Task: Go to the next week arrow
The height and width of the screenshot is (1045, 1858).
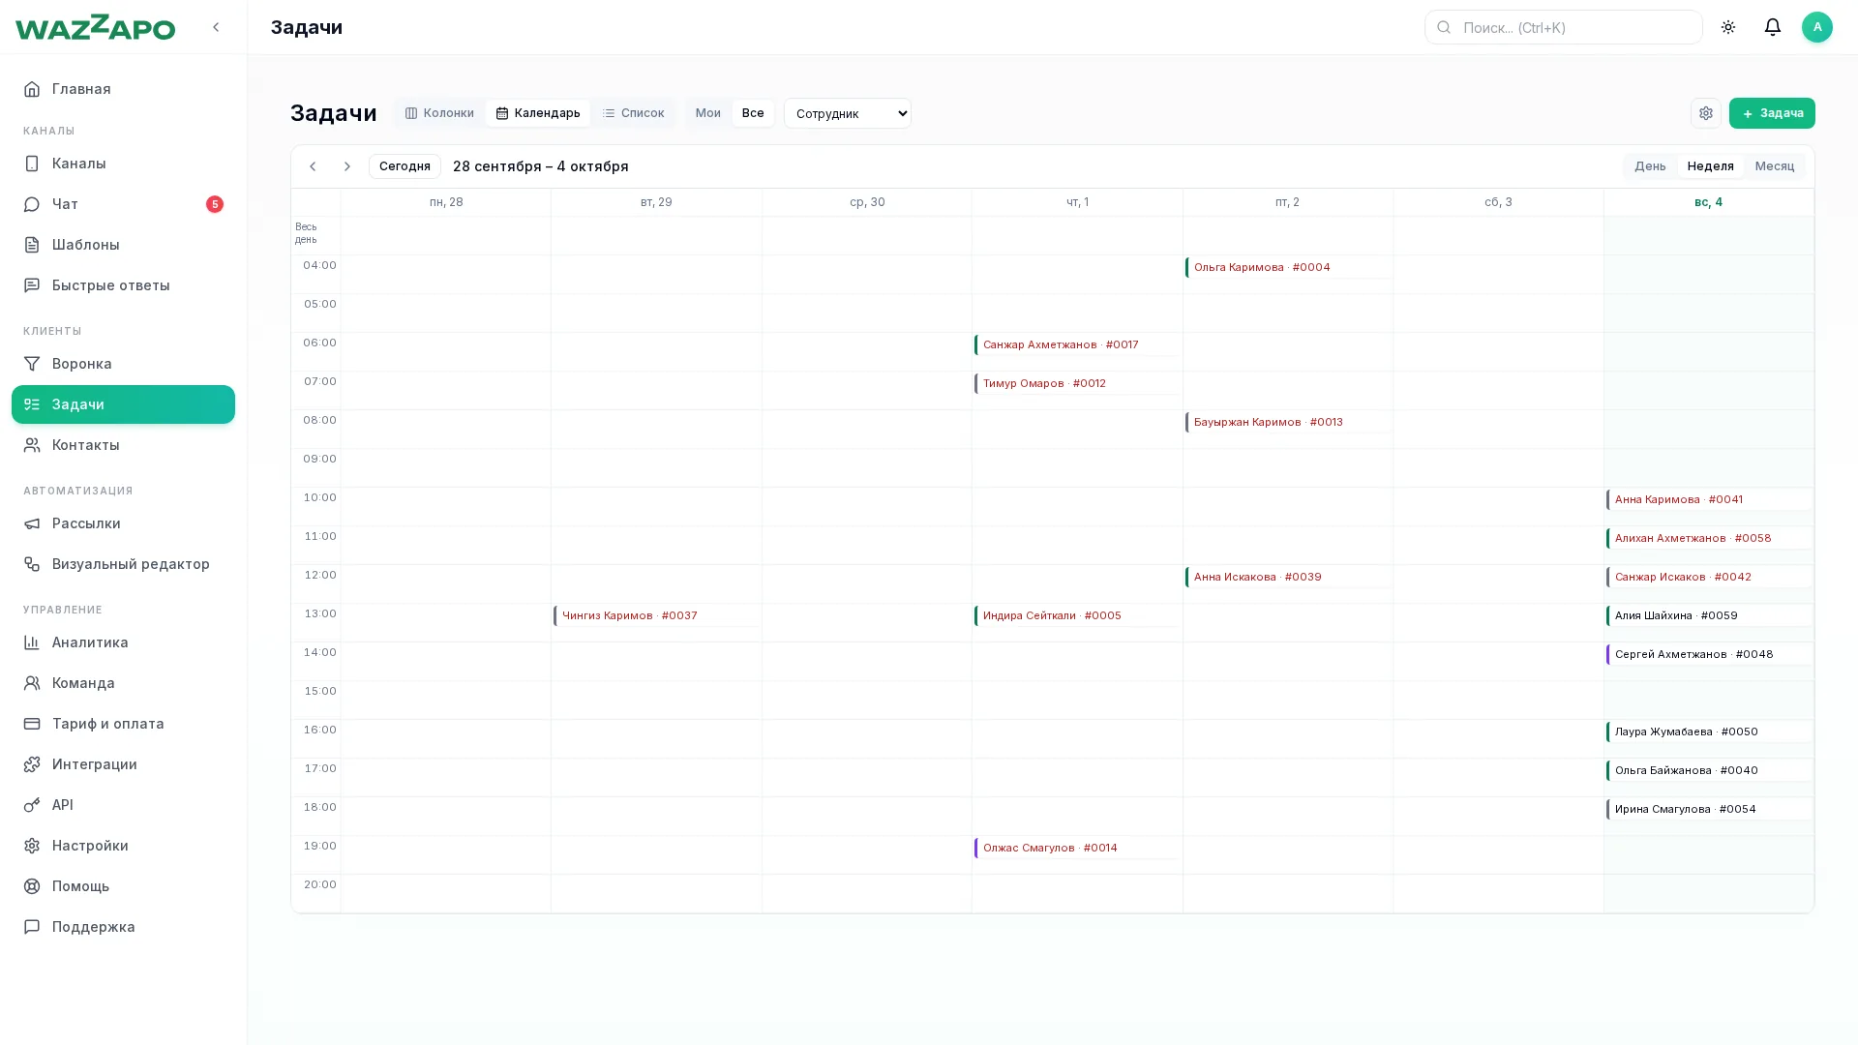Action: 347,166
